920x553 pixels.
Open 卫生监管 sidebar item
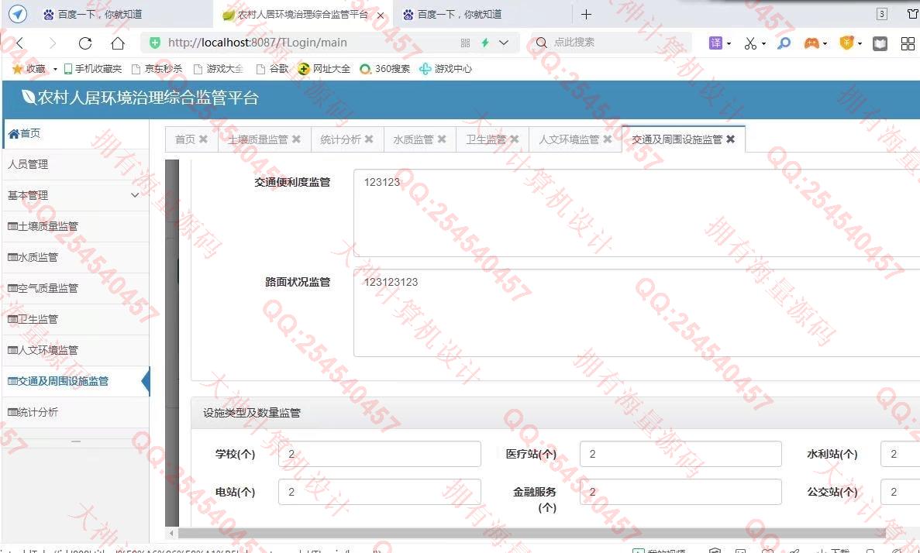[x=75, y=320]
